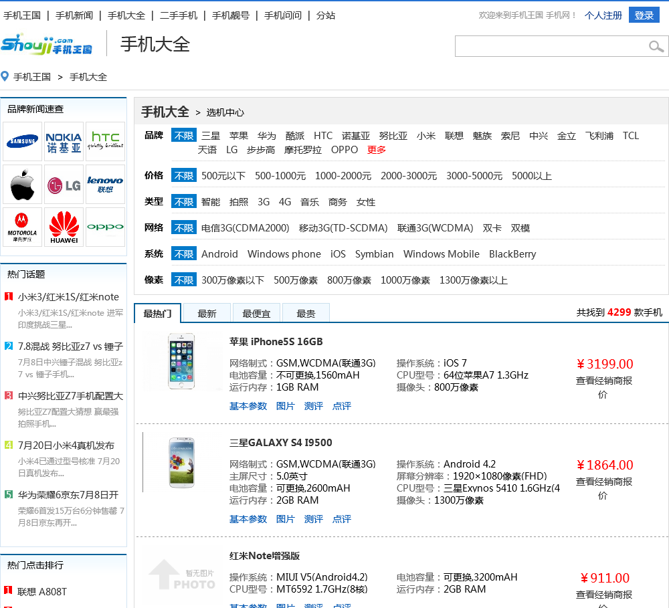Click the Motorola brand logo
The image size is (669, 608).
tap(23, 227)
